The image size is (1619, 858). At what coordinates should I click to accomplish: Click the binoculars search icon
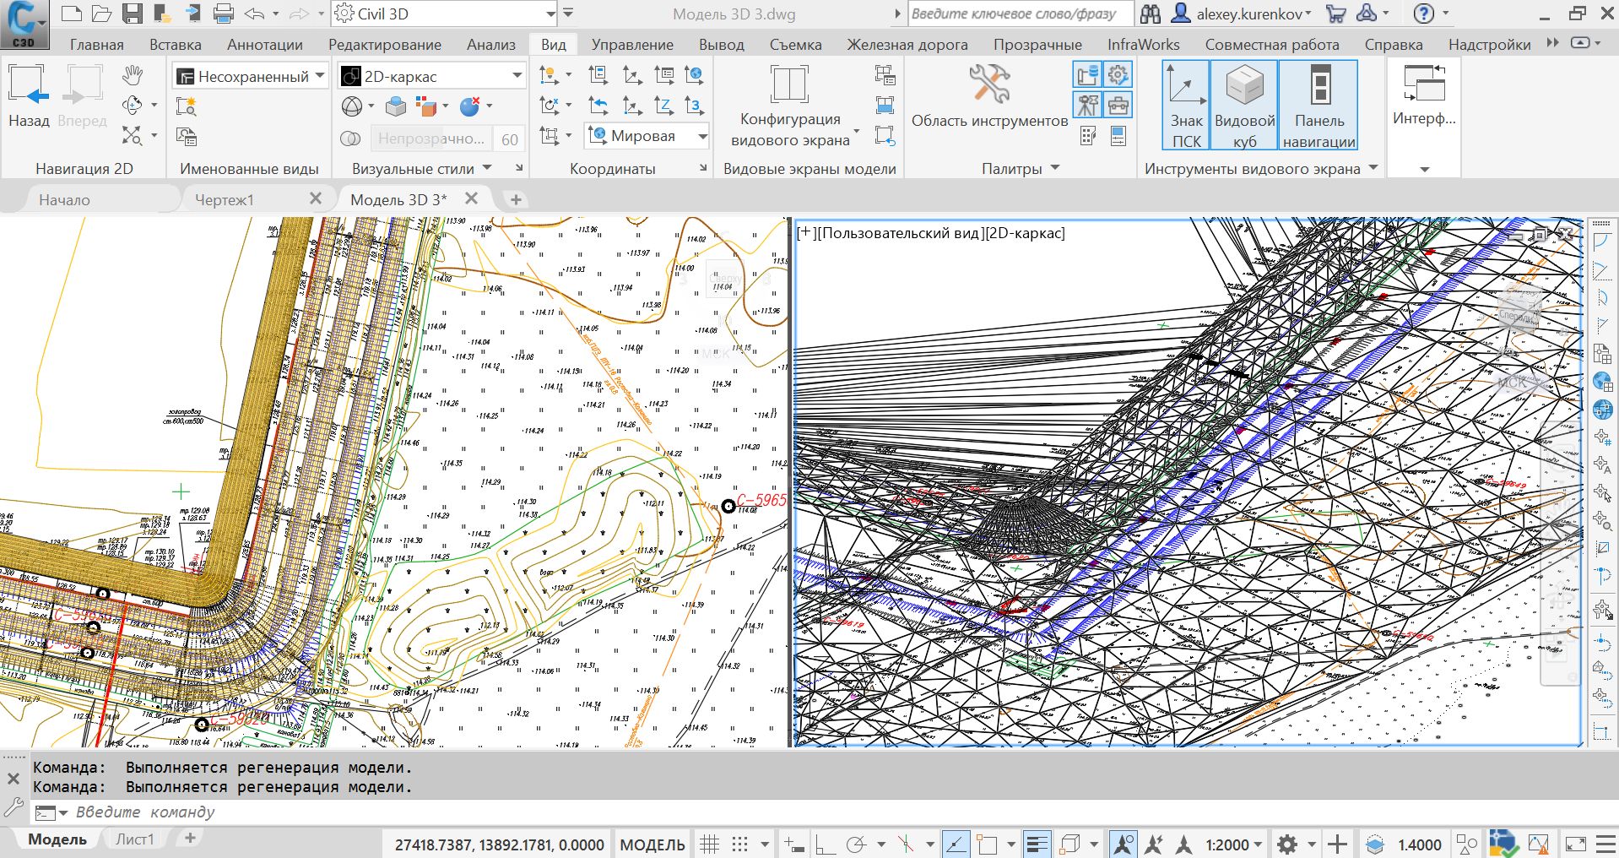pyautogui.click(x=1150, y=14)
